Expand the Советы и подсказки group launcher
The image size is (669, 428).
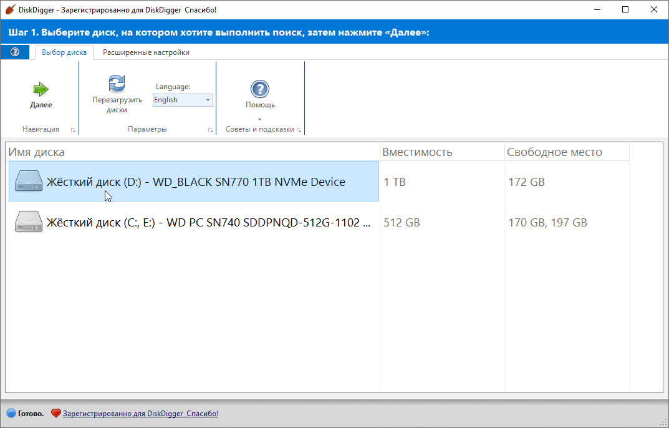299,130
